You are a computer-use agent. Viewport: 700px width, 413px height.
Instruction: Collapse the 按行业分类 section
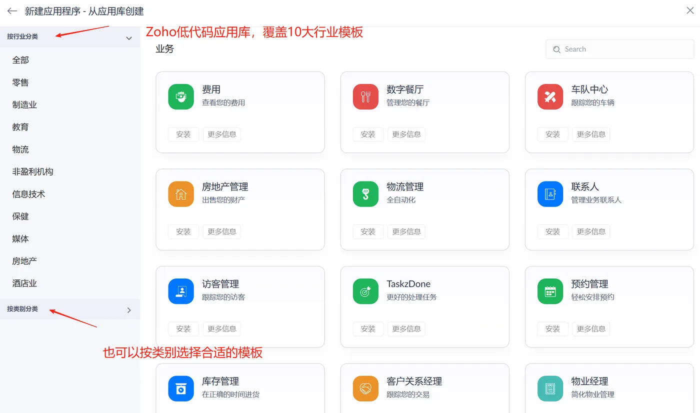129,36
